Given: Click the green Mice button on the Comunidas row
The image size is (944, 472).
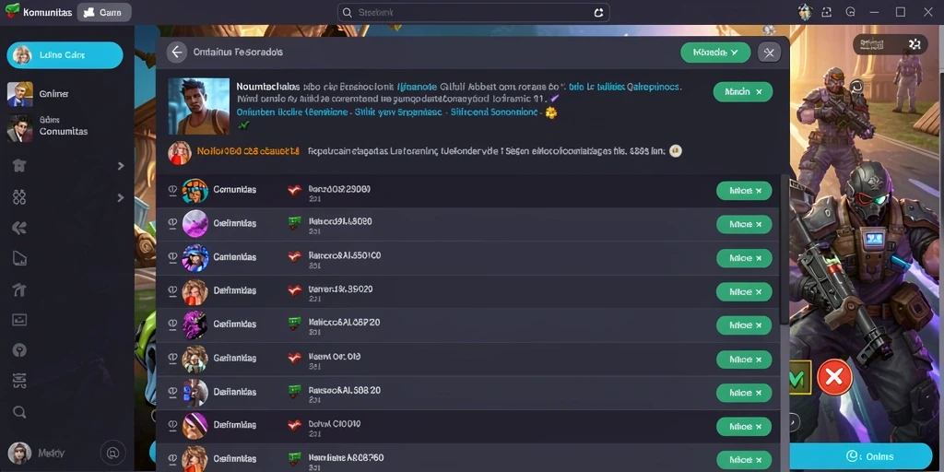Looking at the screenshot, I should [744, 191].
